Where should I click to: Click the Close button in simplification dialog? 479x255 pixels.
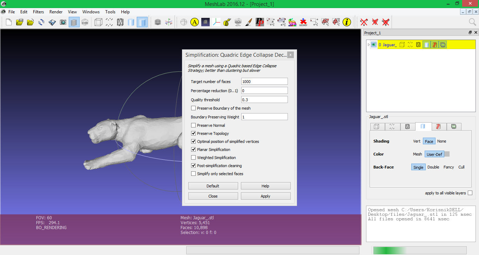[x=213, y=196]
